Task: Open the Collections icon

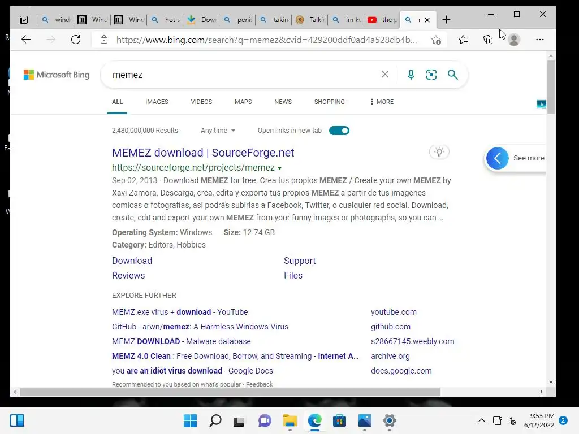Action: tap(488, 40)
